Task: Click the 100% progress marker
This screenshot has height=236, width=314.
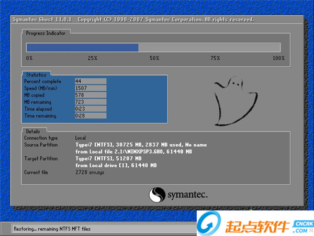Action: tap(278, 58)
